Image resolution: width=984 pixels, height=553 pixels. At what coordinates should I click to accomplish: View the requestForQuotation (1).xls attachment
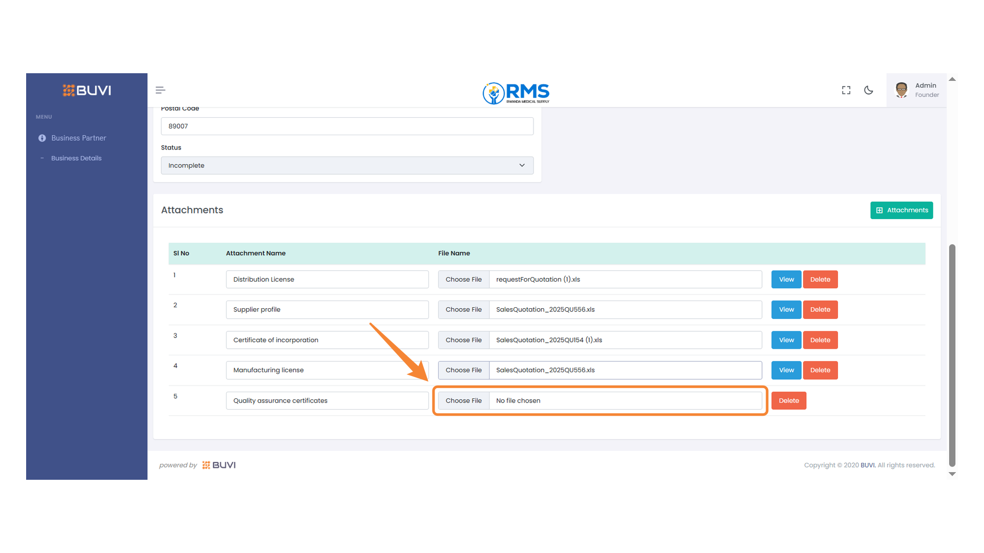point(786,279)
